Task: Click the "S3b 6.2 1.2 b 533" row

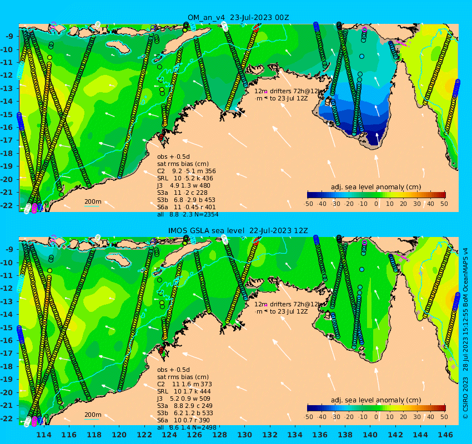Action: click(x=185, y=413)
